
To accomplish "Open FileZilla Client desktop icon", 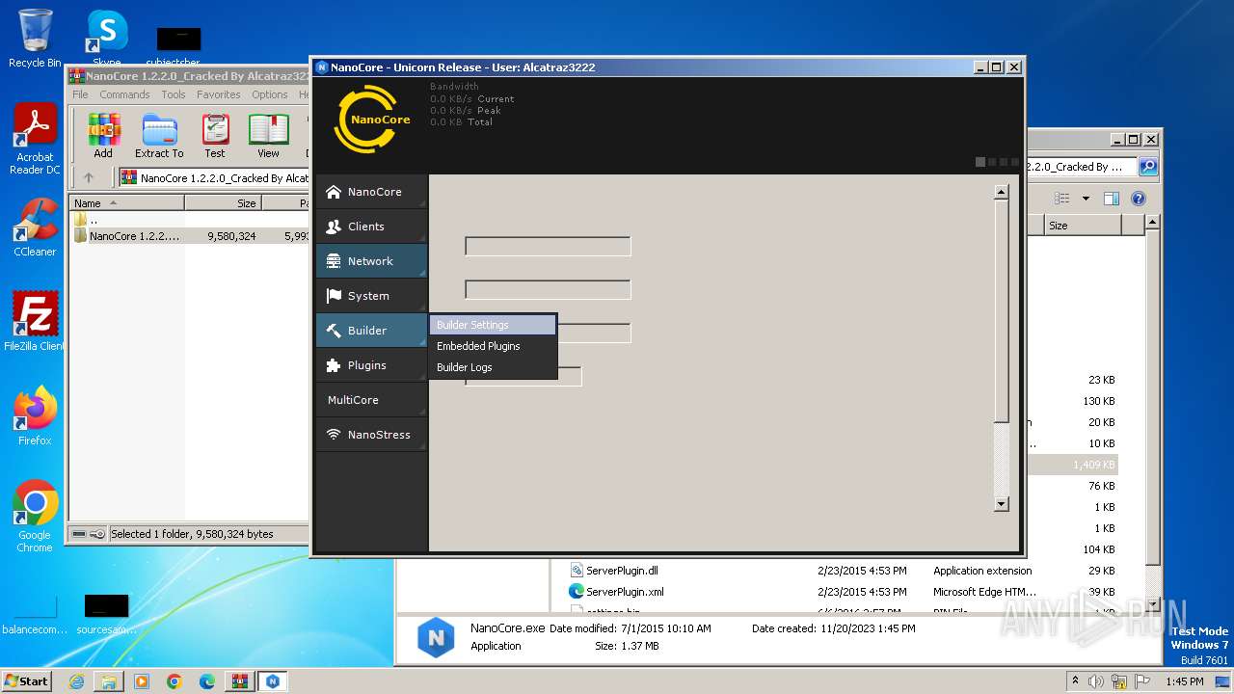I will pos(35,321).
